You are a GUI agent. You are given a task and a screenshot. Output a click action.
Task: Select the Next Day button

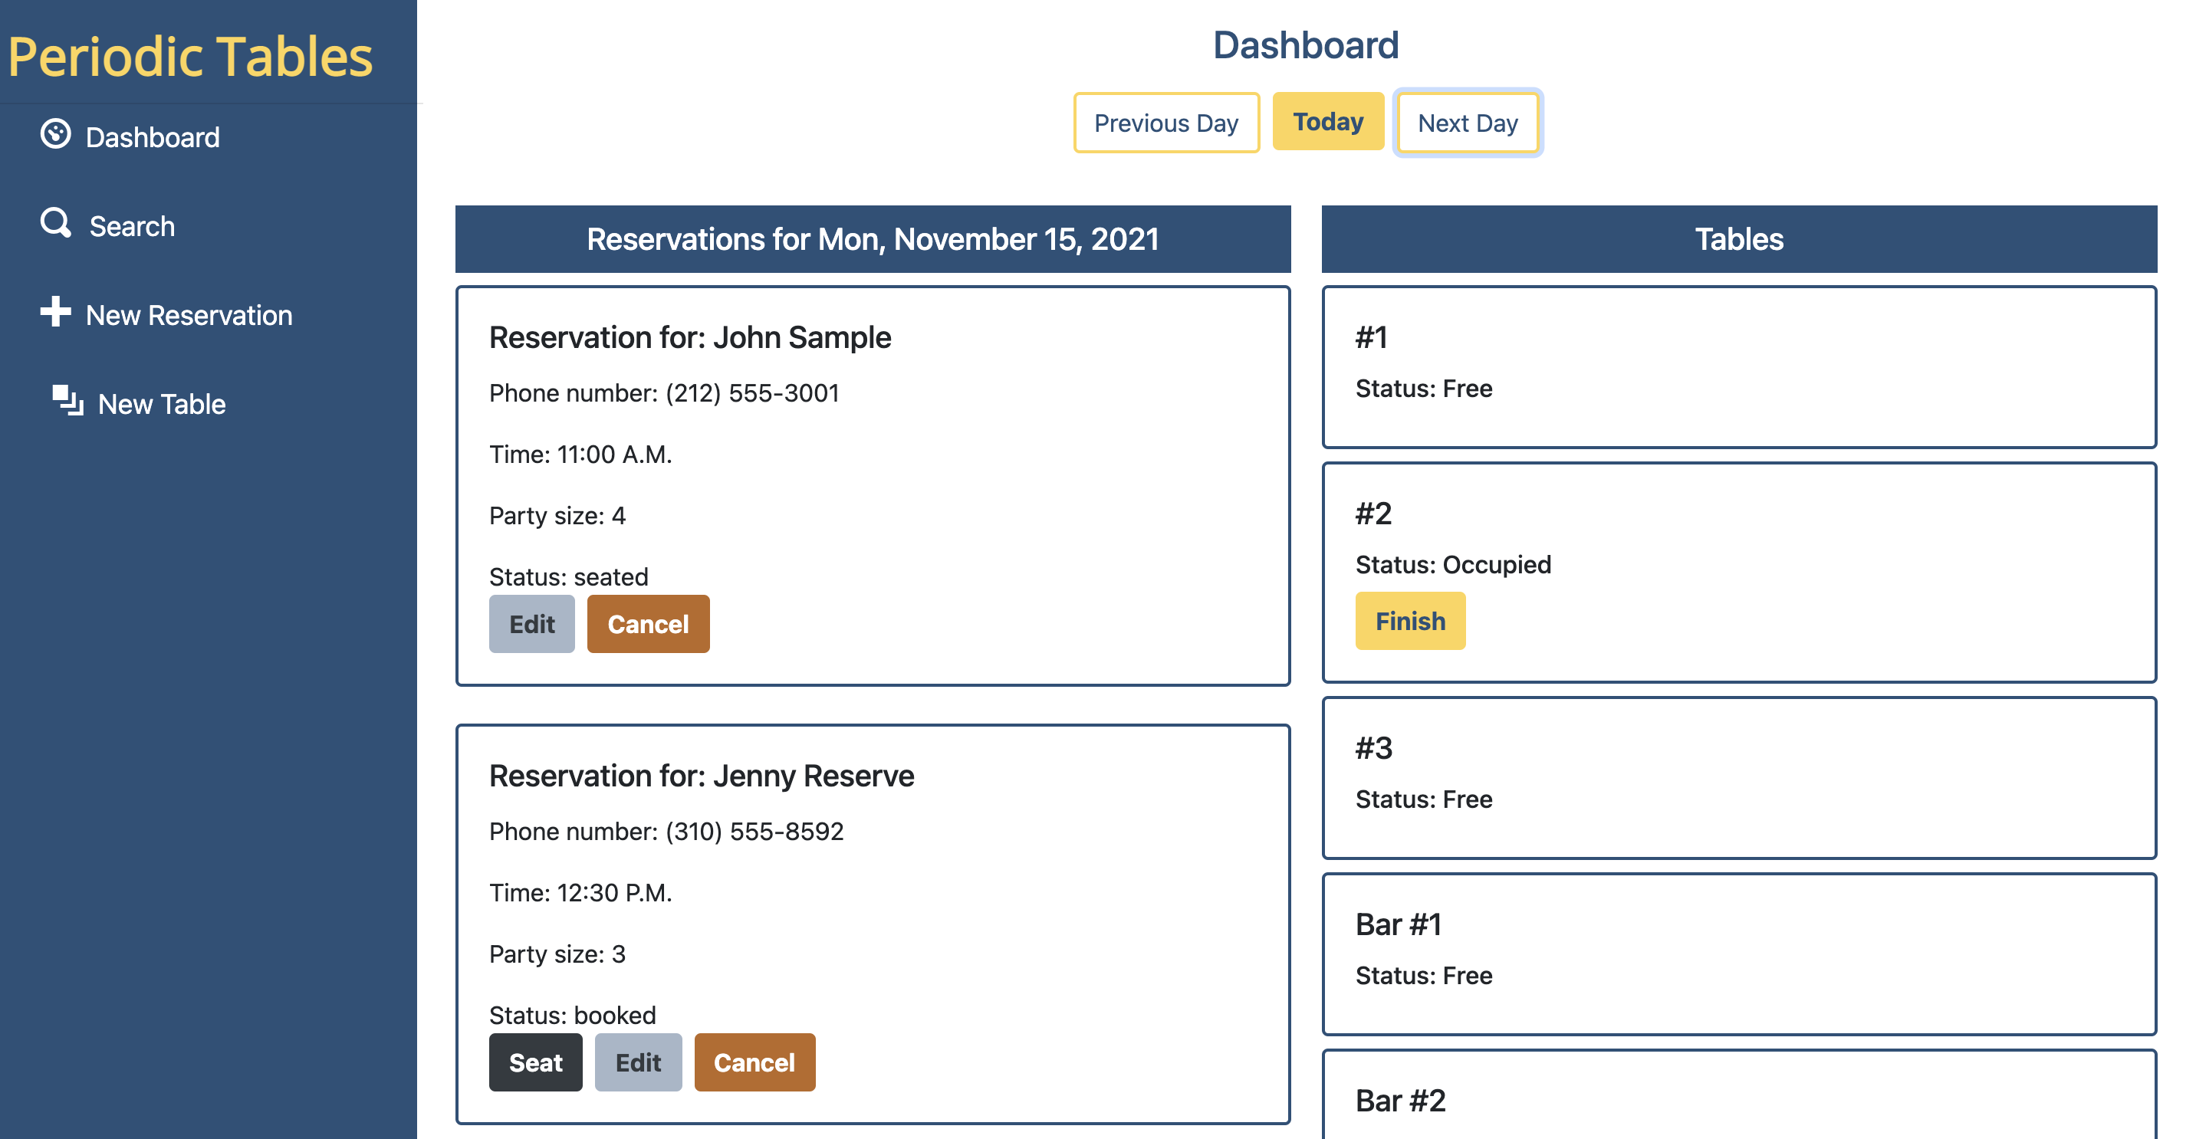point(1468,122)
